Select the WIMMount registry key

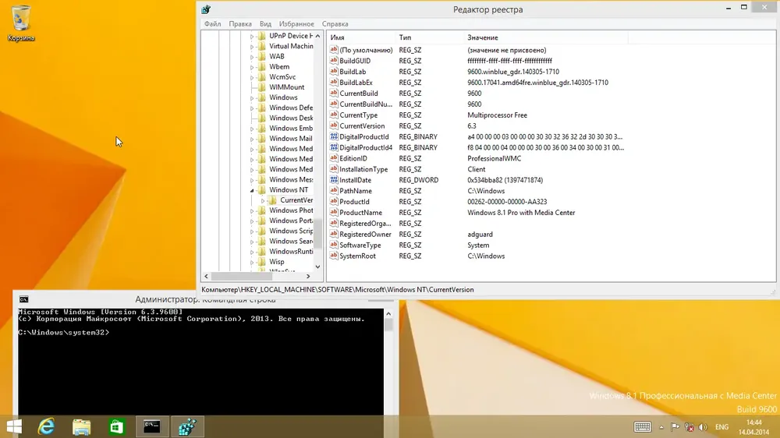[x=286, y=87]
